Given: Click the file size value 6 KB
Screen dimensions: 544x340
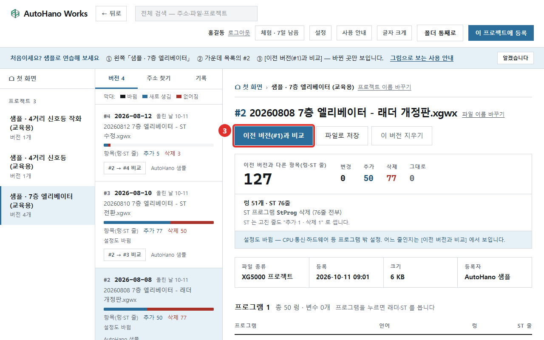Looking at the screenshot, I should (x=397, y=277).
